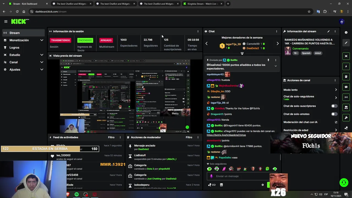Open Moderación del chat con IA external link
This screenshot has width=352, height=198.
[x=336, y=122]
